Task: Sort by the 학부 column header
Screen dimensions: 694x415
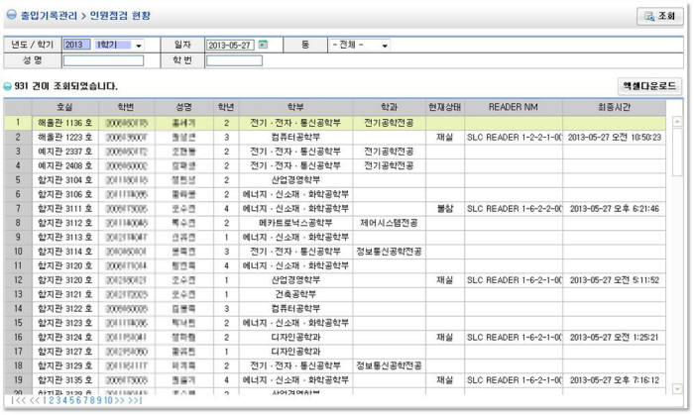Action: point(295,107)
